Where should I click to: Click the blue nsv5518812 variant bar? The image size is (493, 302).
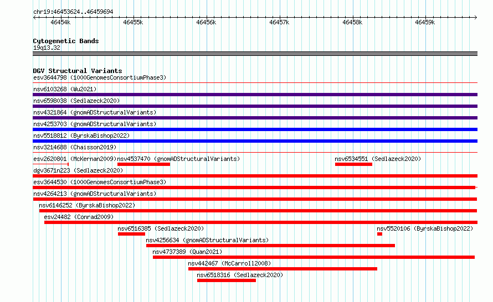(x=255, y=141)
